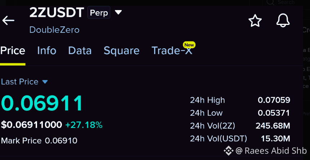The image size is (310, 160).
Task: Open the Last Price dropdown arrow
Action: 45,82
